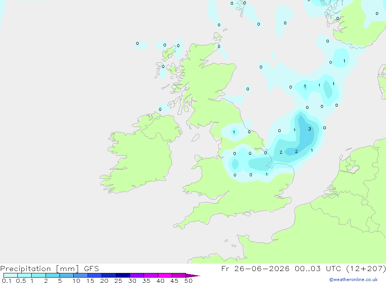Click the '50' legend scale label

pos(188,281)
